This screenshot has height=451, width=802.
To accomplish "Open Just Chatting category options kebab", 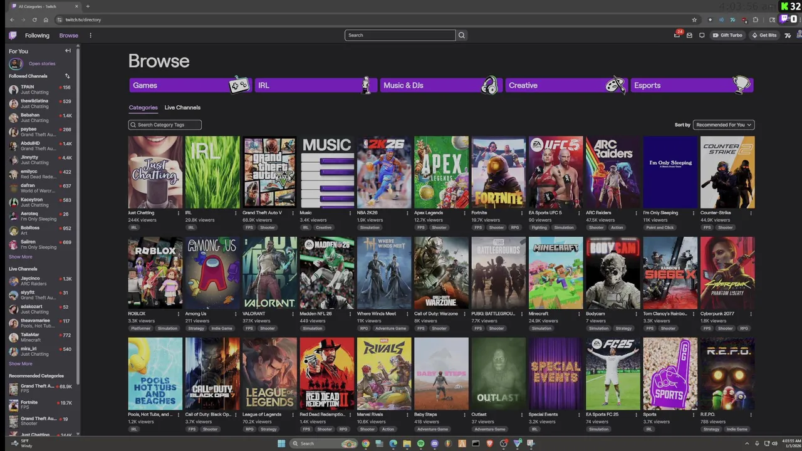I will click(179, 213).
